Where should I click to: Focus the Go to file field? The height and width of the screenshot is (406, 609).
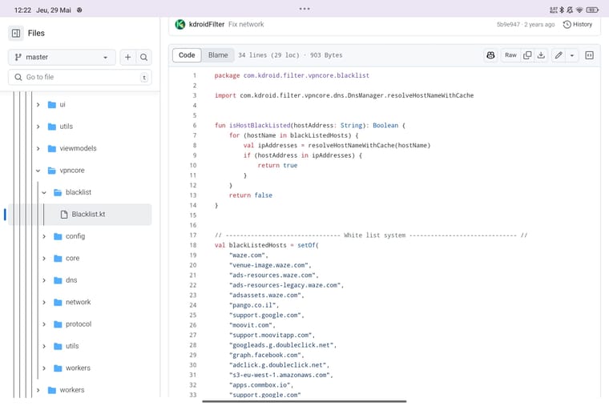(80, 77)
